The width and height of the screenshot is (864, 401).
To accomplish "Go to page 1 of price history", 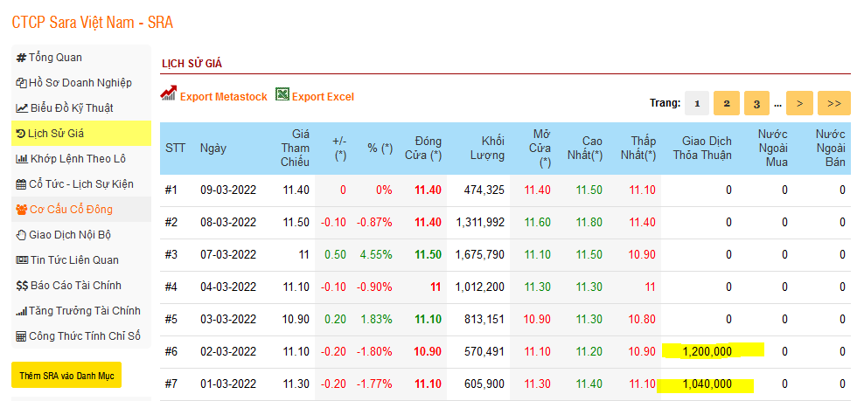I will 697,104.
